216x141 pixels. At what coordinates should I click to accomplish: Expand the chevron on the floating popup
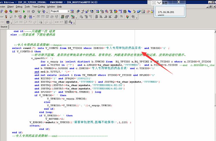[x=159, y=3]
